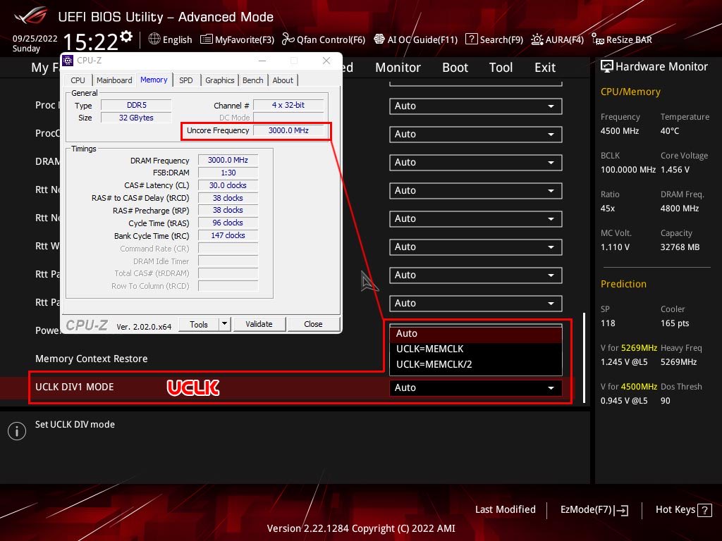This screenshot has width=722, height=541.
Task: Click the English language selector
Action: 171,39
